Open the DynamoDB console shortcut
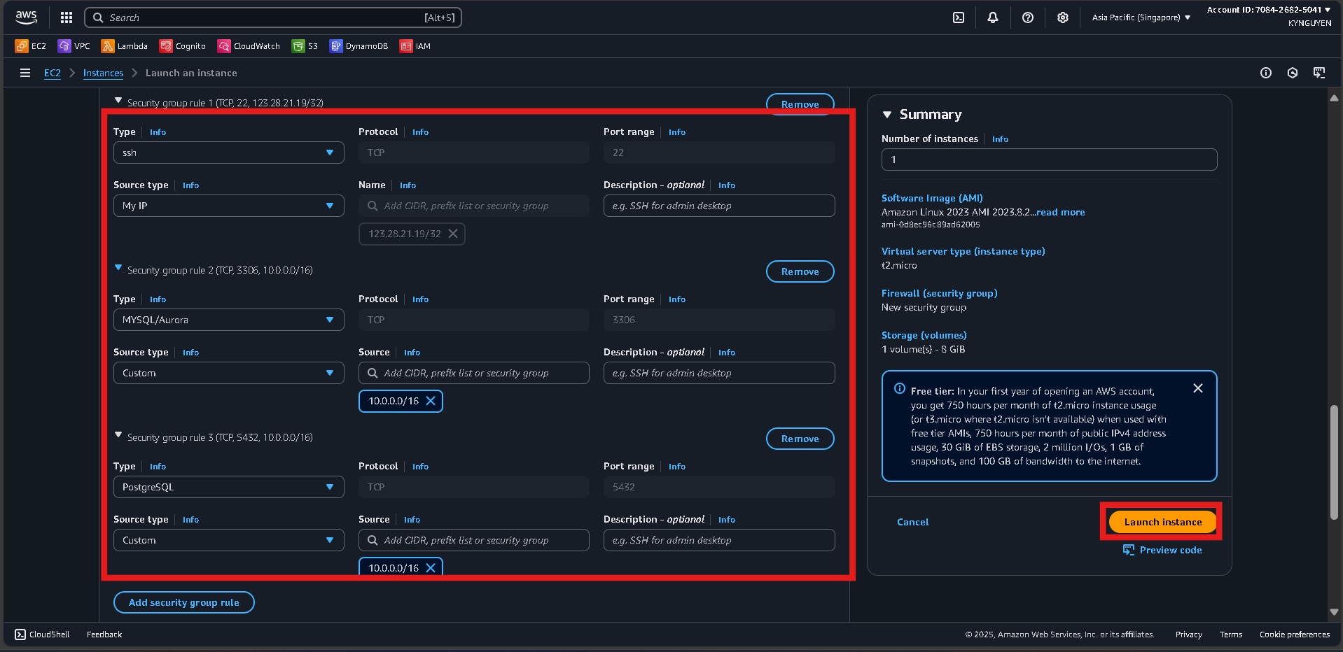The width and height of the screenshot is (1343, 652). (358, 45)
